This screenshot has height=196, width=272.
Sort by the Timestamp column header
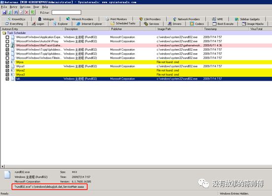pyautogui.click(x=225, y=29)
